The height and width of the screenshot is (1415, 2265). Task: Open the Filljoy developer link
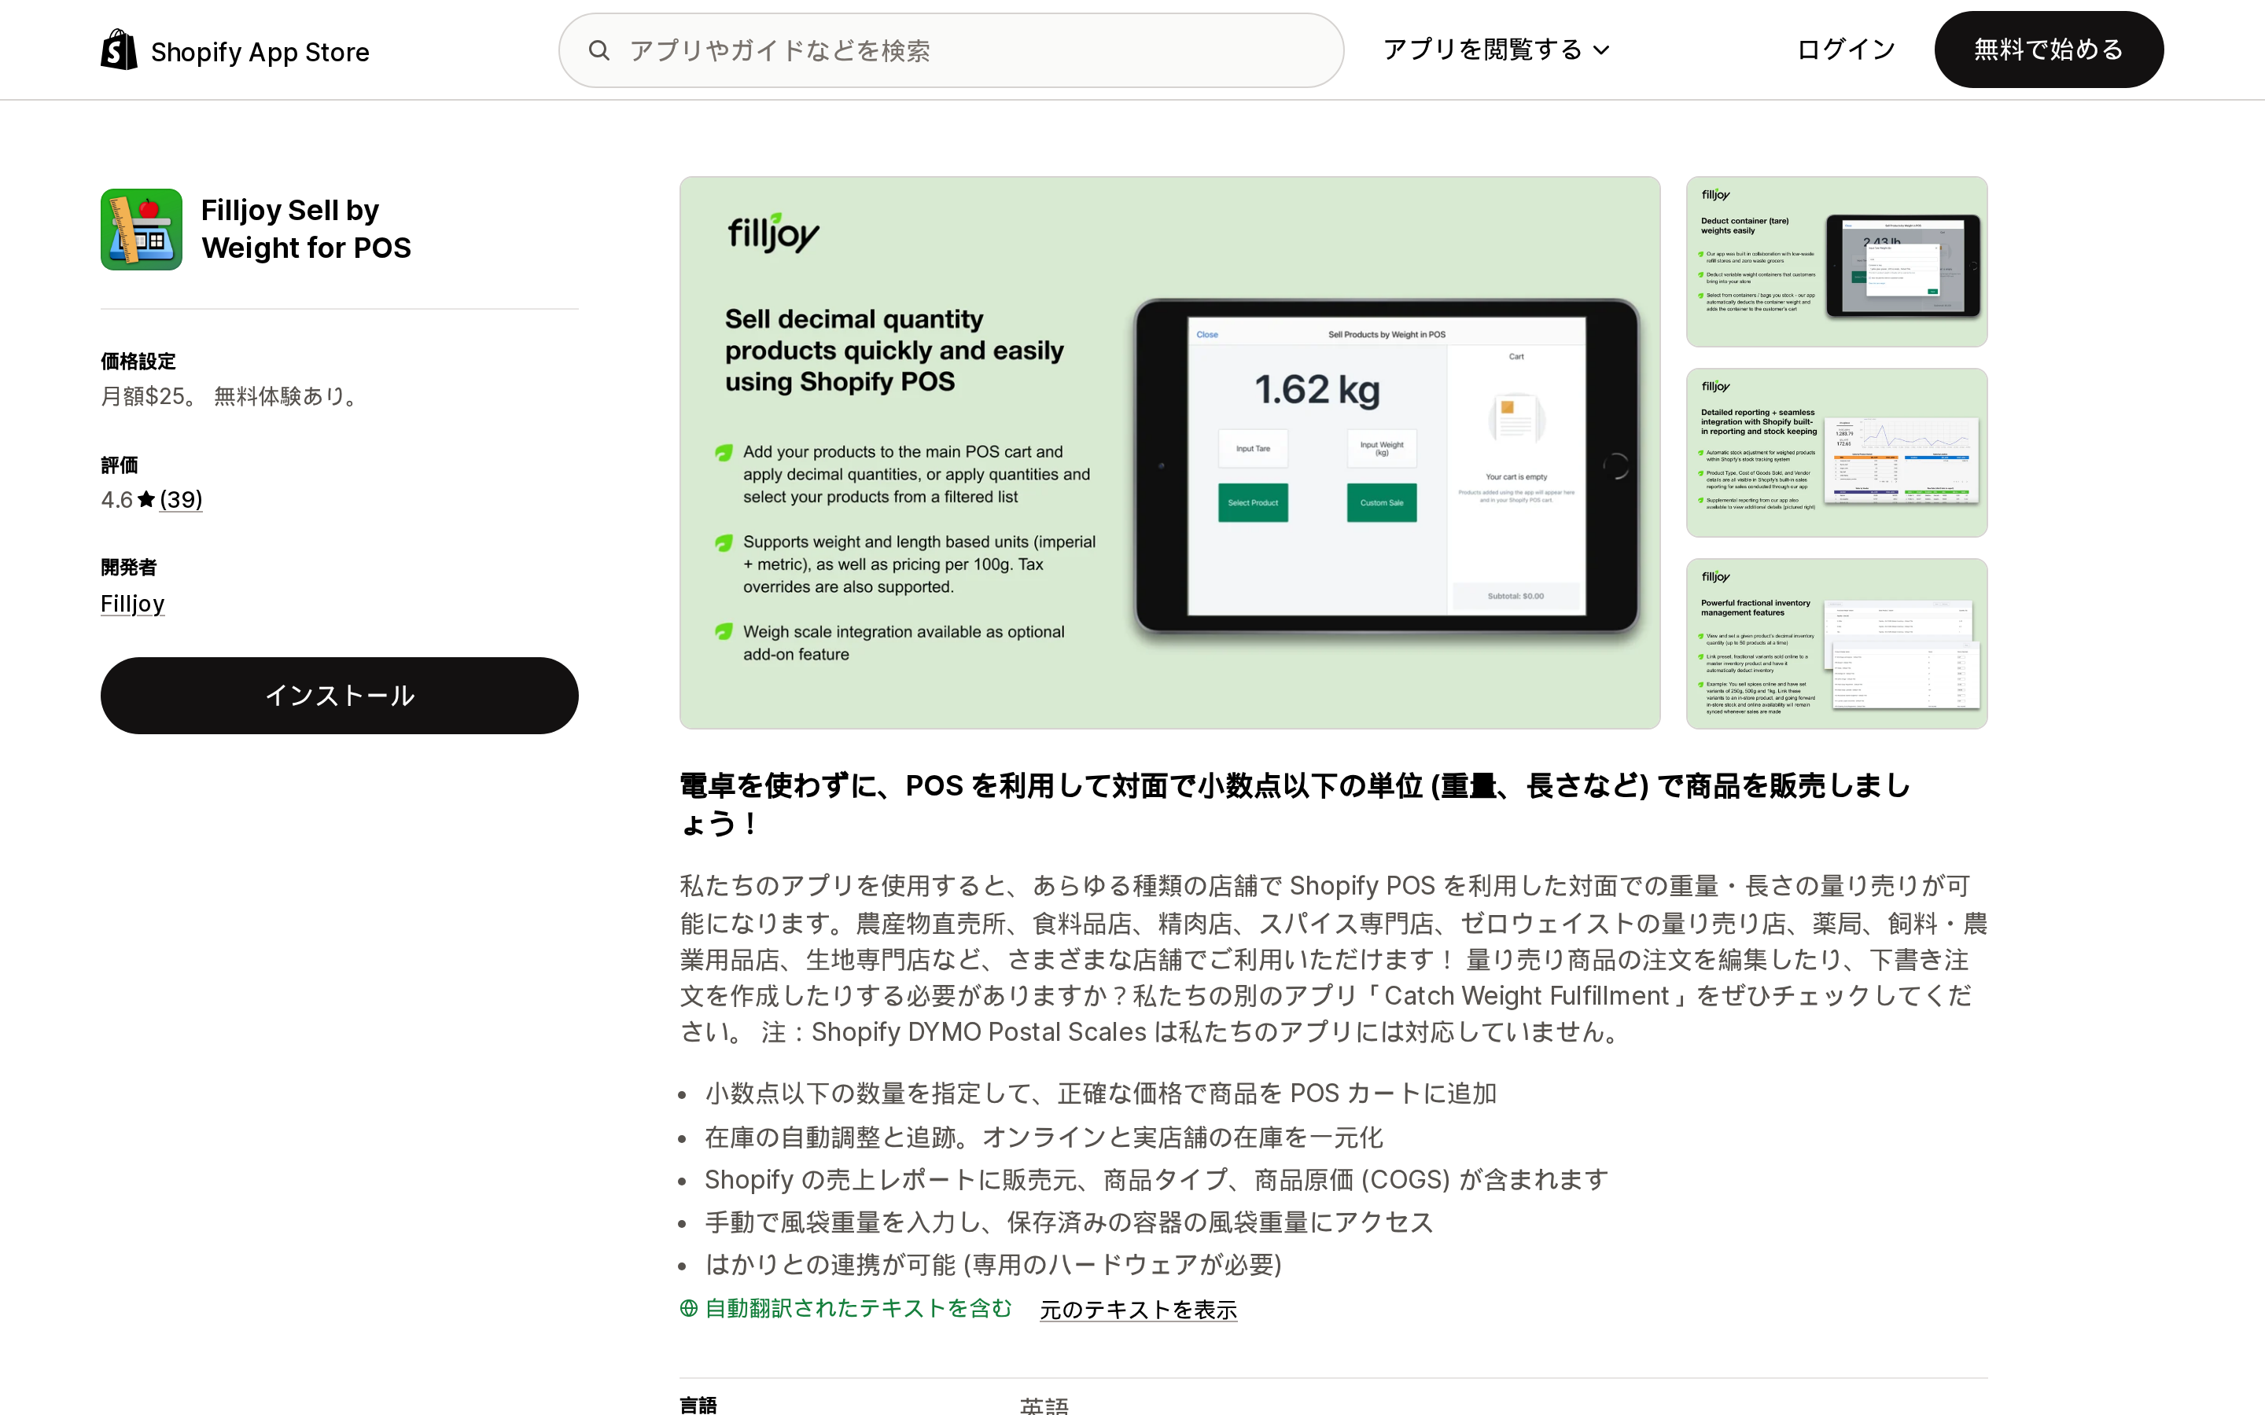[x=133, y=604]
